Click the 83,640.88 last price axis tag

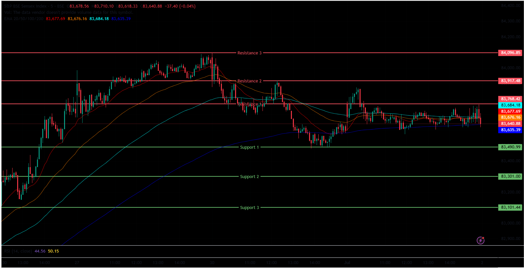pyautogui.click(x=510, y=124)
